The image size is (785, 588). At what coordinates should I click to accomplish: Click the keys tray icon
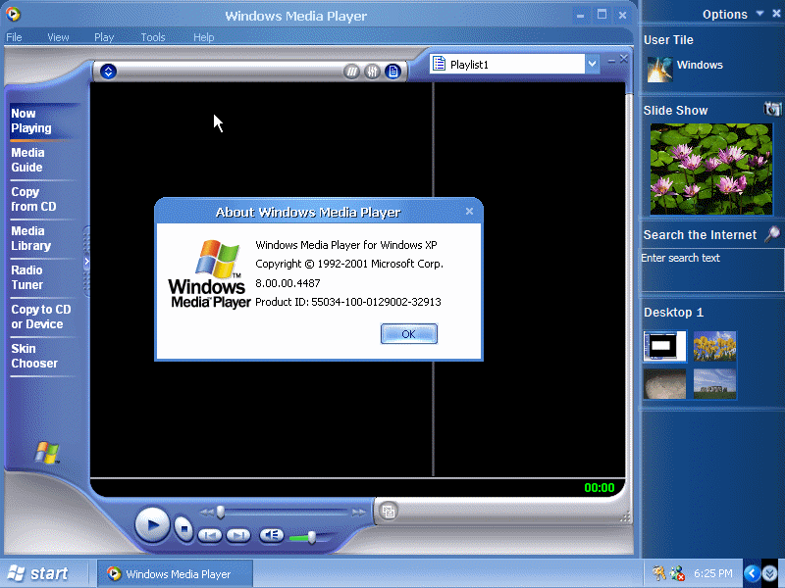pyautogui.click(x=658, y=573)
